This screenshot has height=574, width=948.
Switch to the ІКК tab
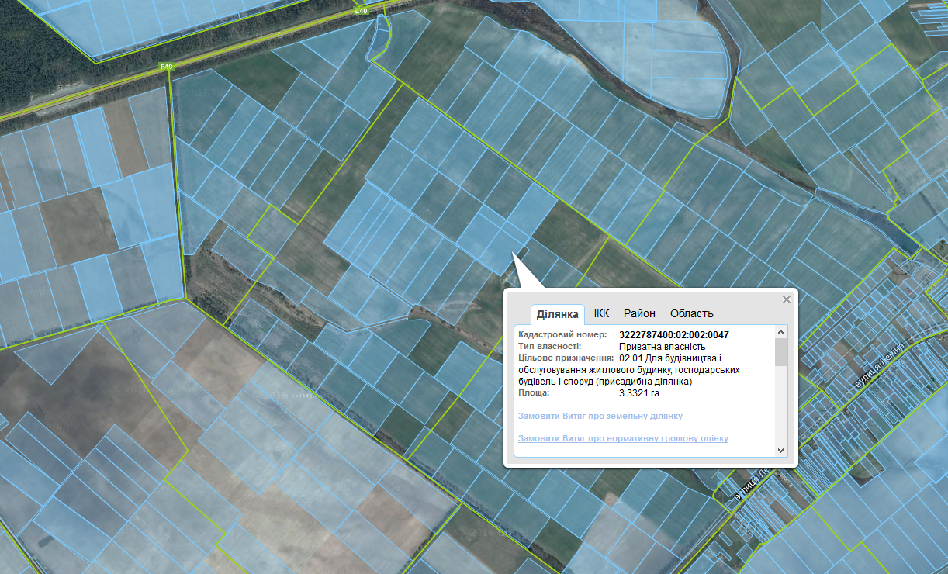coord(601,313)
